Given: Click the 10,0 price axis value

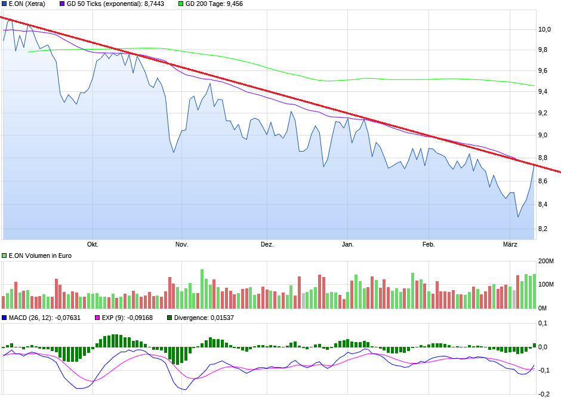Looking at the screenshot, I should (x=544, y=30).
